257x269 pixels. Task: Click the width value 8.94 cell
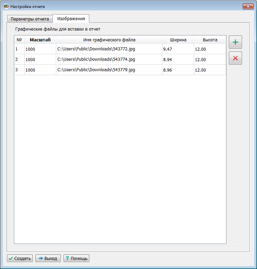[178, 59]
